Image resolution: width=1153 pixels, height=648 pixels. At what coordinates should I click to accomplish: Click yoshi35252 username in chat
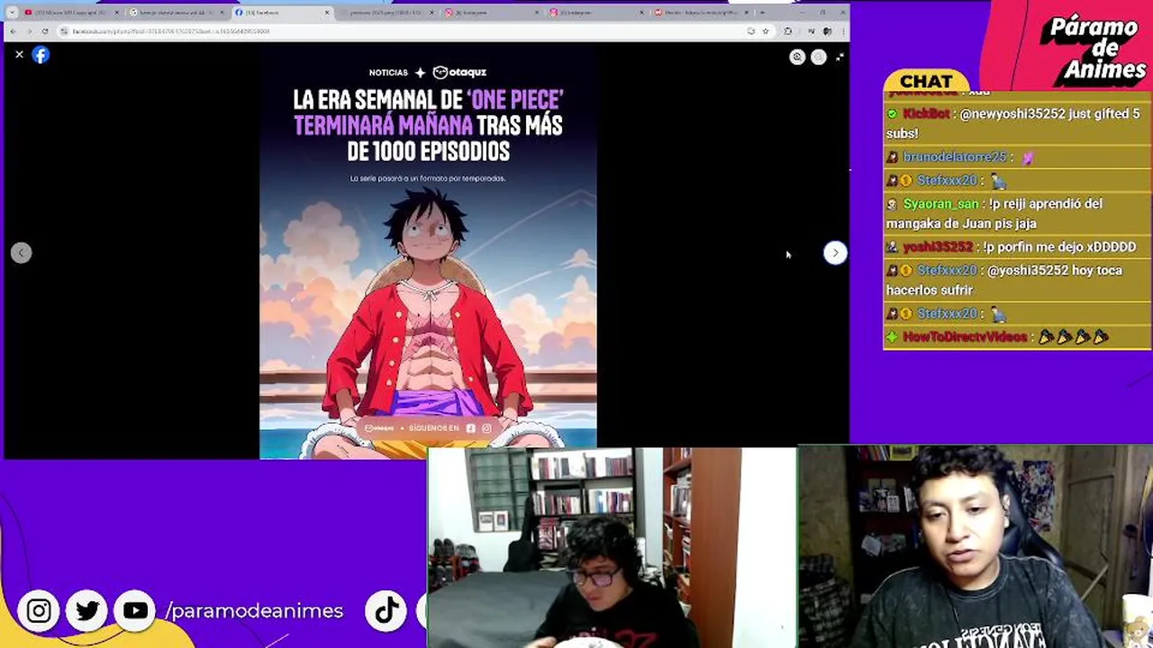pos(938,247)
